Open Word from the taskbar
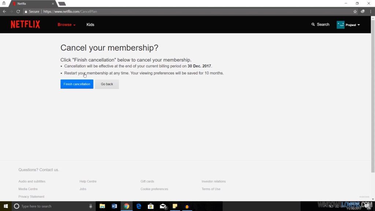 point(114,206)
